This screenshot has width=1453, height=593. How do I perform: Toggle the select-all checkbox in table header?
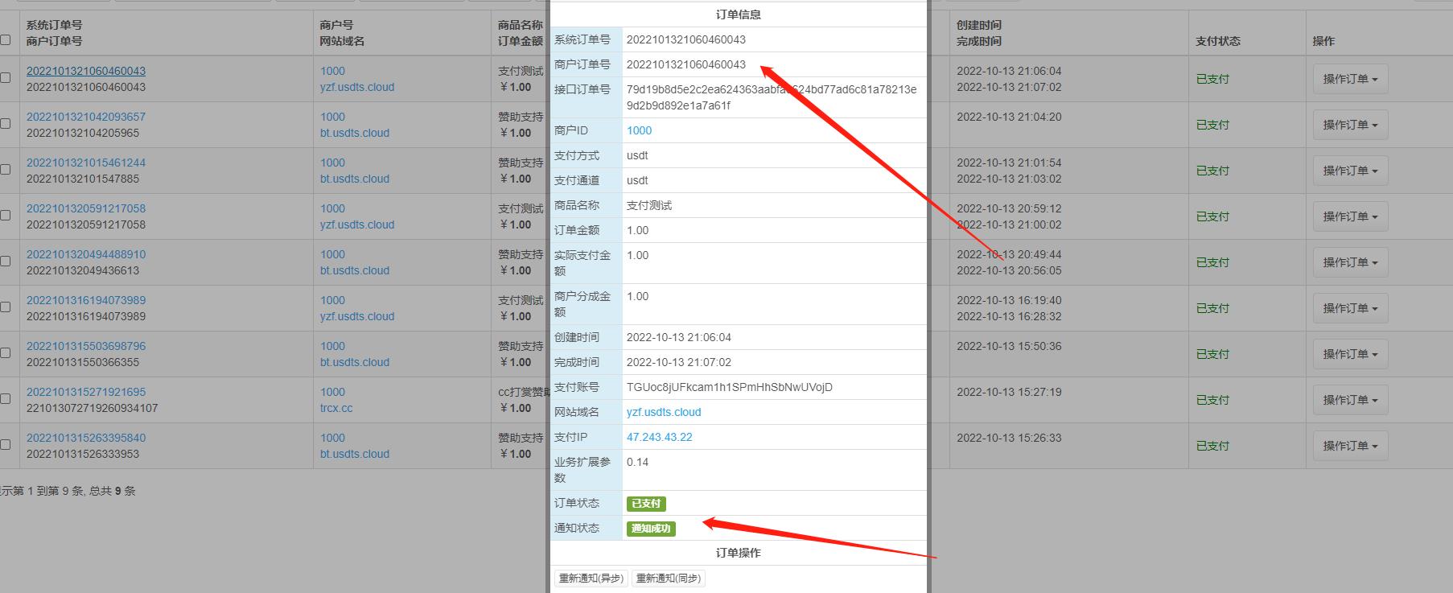click(x=6, y=40)
